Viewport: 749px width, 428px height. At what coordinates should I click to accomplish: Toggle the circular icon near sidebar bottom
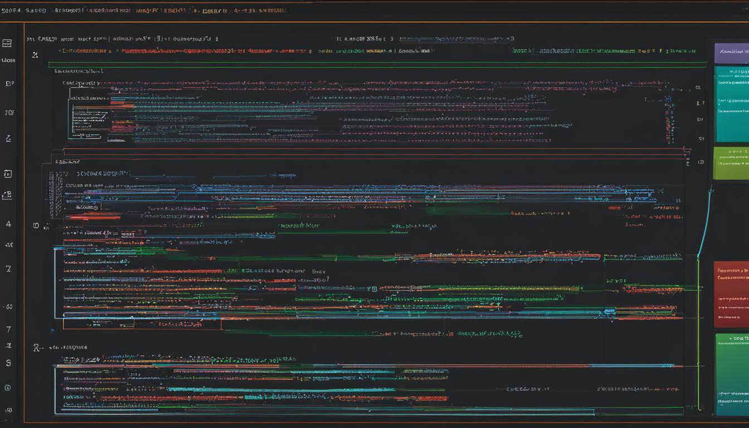pos(8,387)
